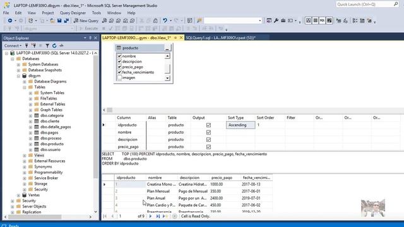The height and width of the screenshot is (227, 404).
Task: Open the Ascending sort type dropdown
Action: click(x=241, y=125)
